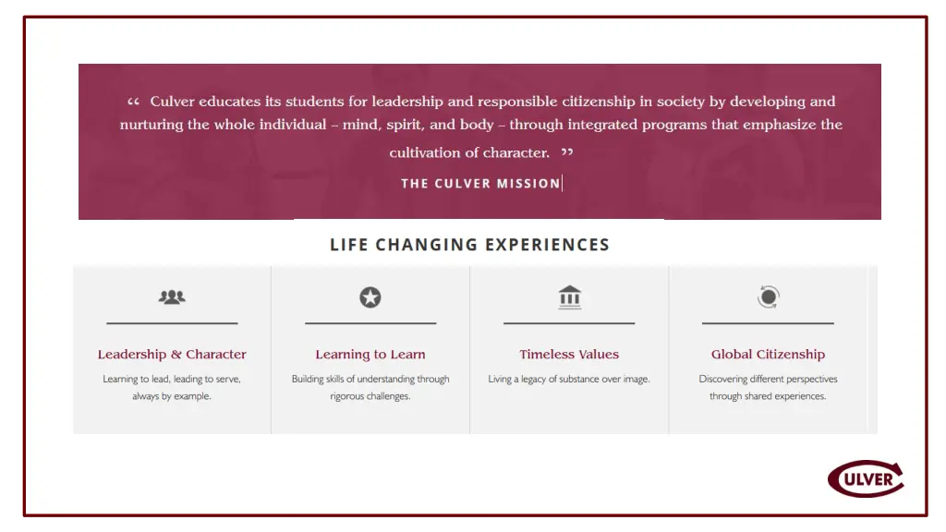
Task: Open the Leadership & Character heading link
Action: click(172, 354)
